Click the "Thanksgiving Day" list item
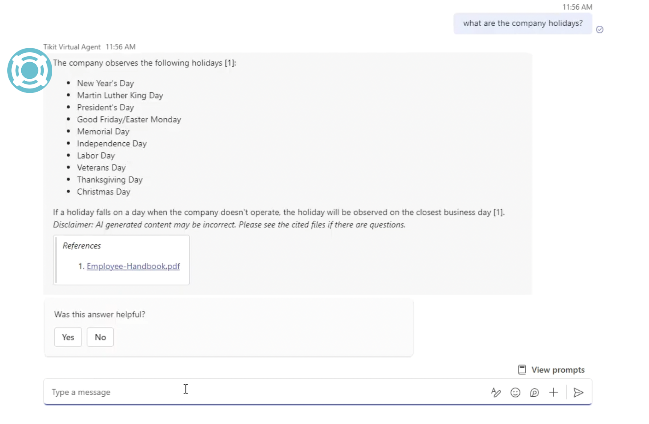The width and height of the screenshot is (649, 424). click(110, 180)
